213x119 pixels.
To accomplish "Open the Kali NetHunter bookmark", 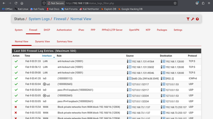I will [89, 9].
